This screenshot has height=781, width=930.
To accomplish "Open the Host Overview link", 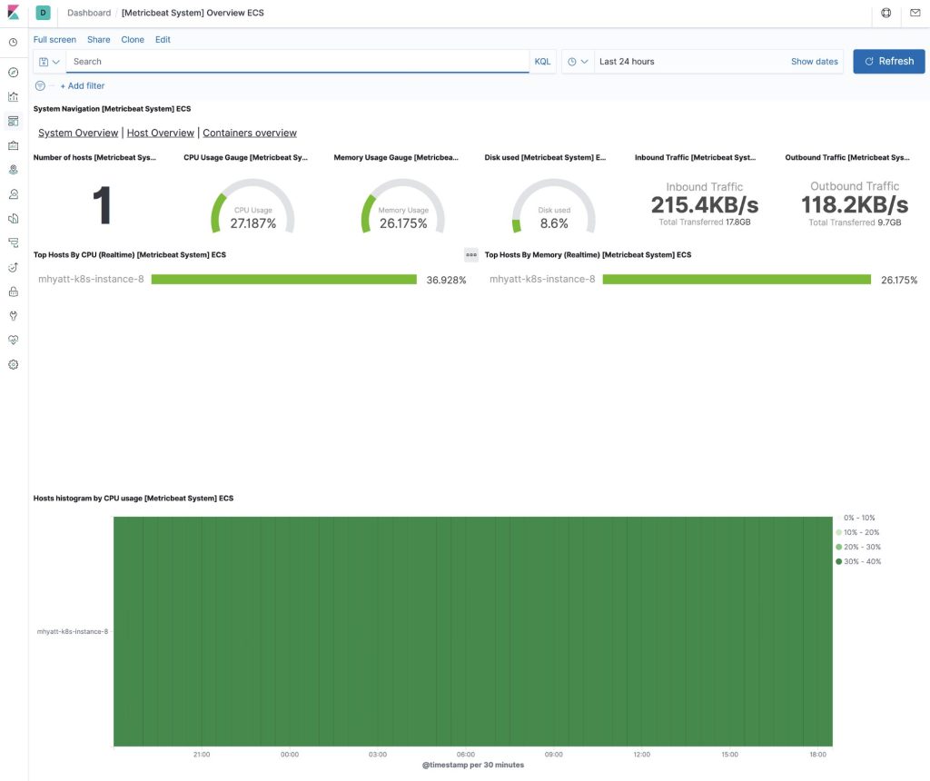I will tap(160, 133).
